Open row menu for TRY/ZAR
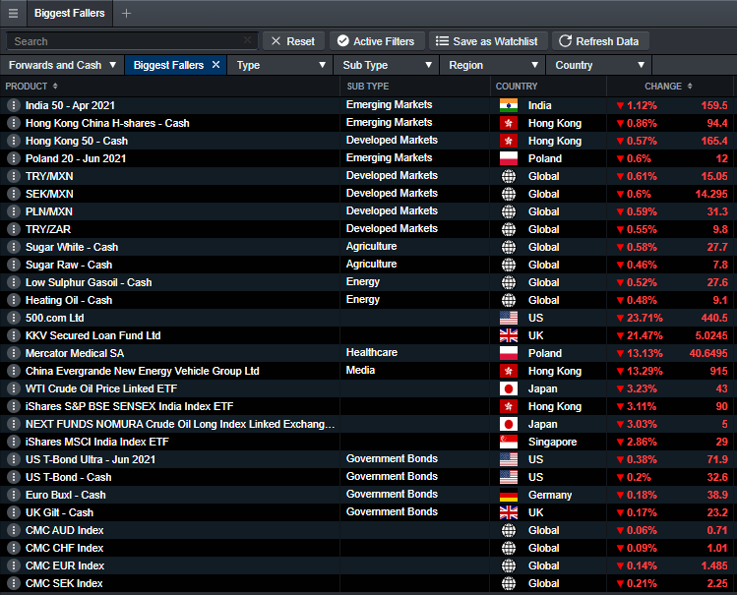Image resolution: width=737 pixels, height=595 pixels. tap(14, 229)
